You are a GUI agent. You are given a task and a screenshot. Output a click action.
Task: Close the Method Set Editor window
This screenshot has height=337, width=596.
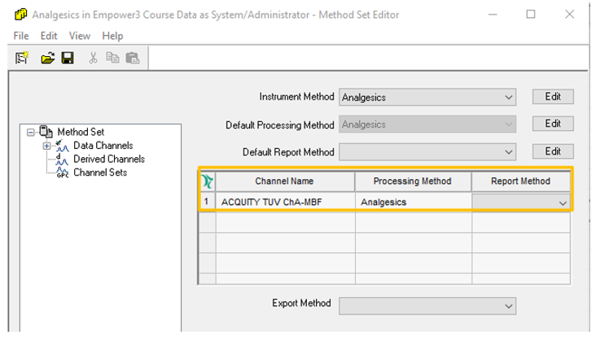click(569, 15)
